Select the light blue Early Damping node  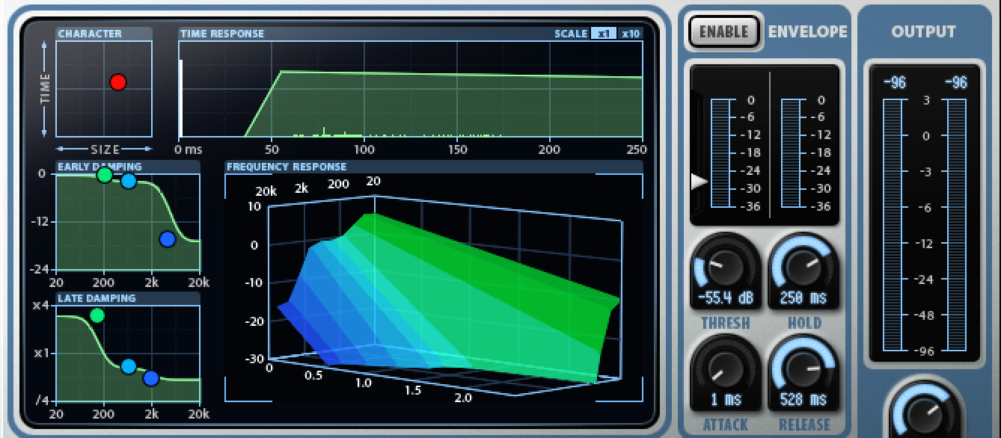pyautogui.click(x=129, y=181)
